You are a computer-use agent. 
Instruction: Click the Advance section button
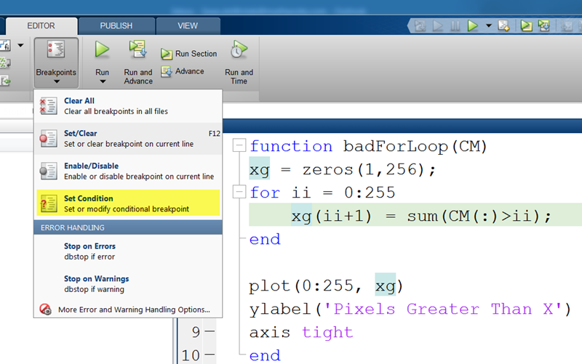click(x=183, y=71)
